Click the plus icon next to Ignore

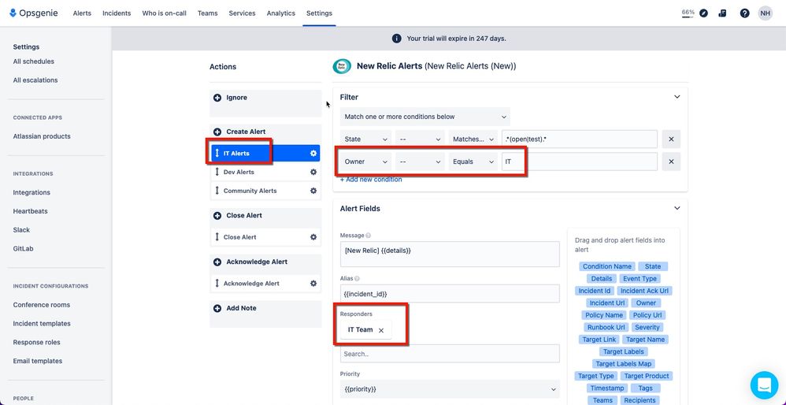pos(217,98)
